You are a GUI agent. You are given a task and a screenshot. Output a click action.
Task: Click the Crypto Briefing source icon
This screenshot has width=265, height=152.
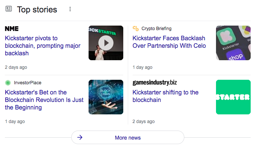click(x=136, y=29)
